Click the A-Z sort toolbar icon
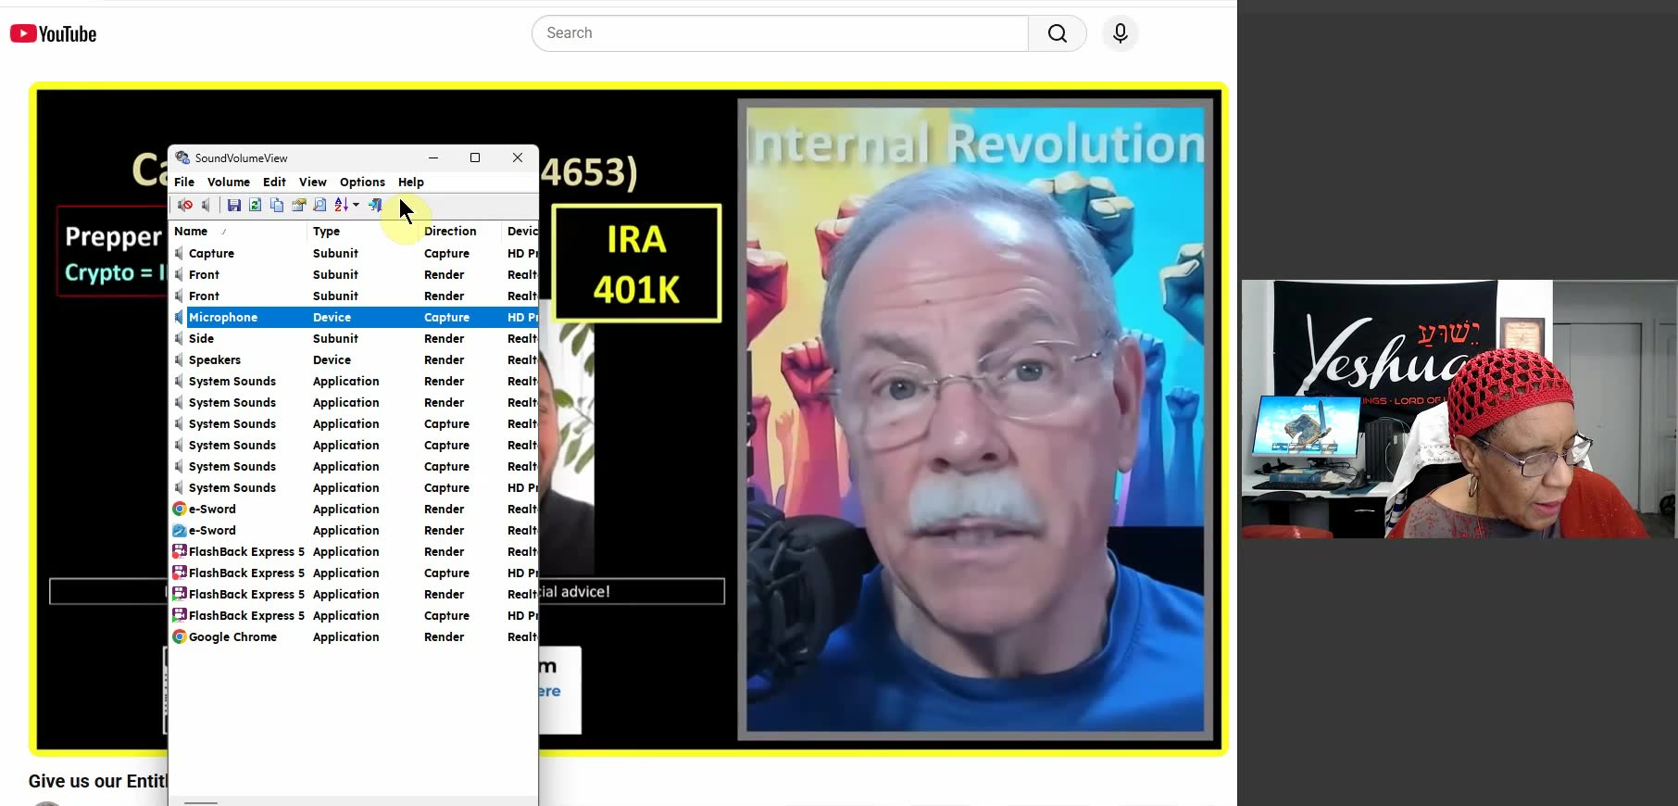The height and width of the screenshot is (806, 1678). click(x=341, y=206)
